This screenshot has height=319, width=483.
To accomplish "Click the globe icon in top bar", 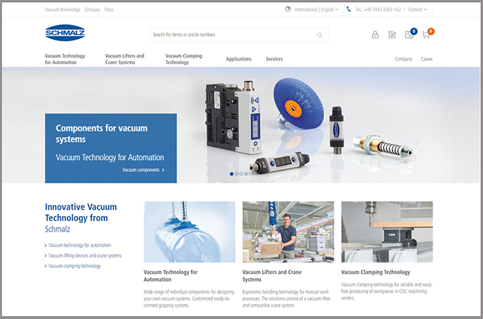I will coord(288,10).
